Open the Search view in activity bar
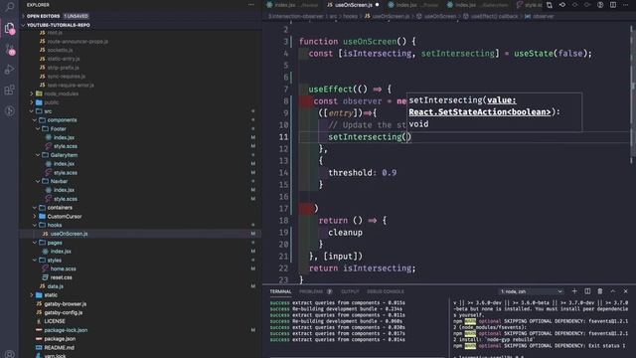Image resolution: width=636 pixels, height=358 pixels. coord(9,6)
